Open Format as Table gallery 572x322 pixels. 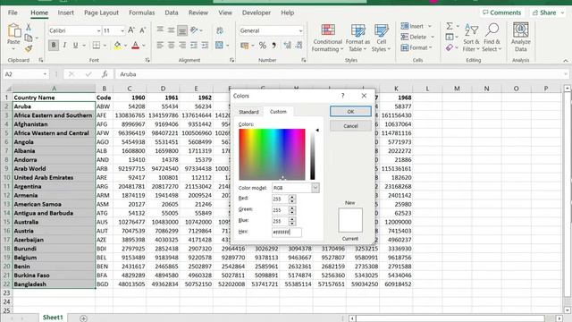click(357, 38)
